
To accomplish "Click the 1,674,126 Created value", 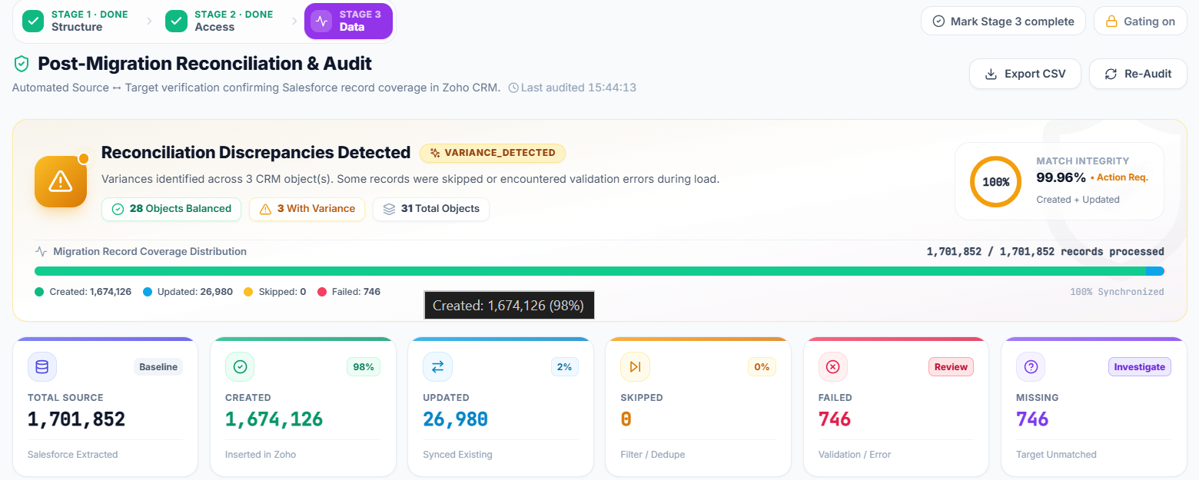I will point(274,419).
